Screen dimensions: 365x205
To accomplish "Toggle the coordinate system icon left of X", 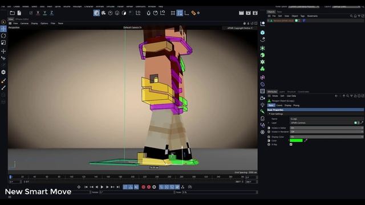I will pos(31,13).
